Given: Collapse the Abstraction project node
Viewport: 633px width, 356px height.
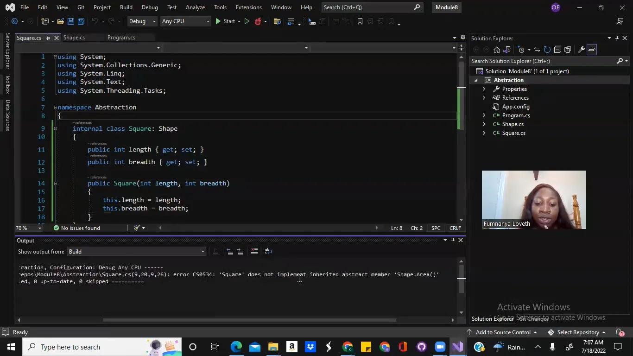Looking at the screenshot, I should pos(476,80).
